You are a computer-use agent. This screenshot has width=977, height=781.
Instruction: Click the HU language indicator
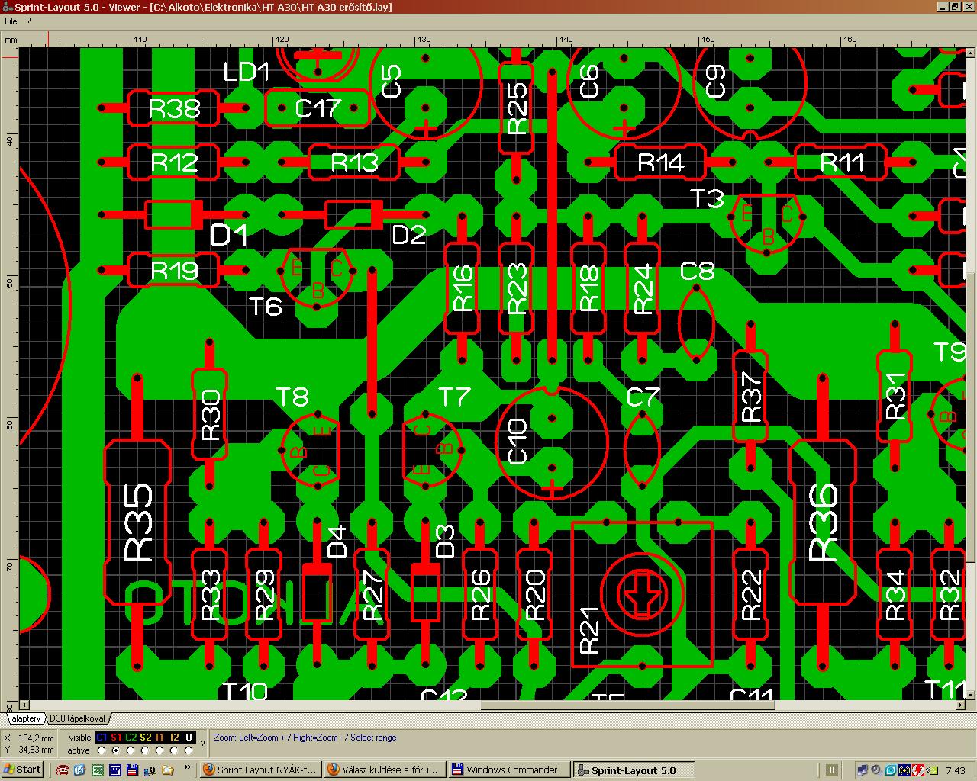pos(832,770)
